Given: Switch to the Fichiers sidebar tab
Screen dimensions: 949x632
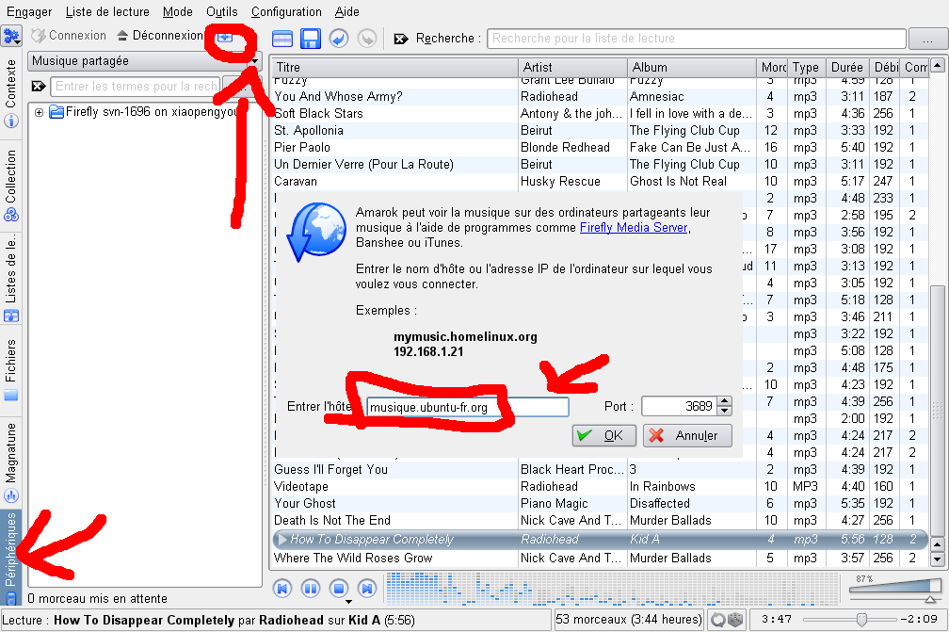Looking at the screenshot, I should 11,369.
